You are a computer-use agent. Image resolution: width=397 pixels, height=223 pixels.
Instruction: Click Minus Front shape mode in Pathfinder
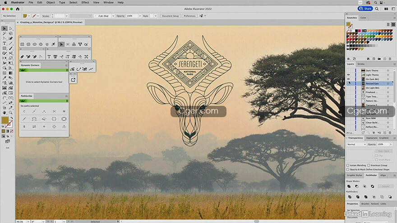coord(357,187)
